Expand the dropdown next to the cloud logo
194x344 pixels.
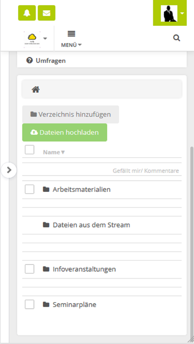coord(45,39)
